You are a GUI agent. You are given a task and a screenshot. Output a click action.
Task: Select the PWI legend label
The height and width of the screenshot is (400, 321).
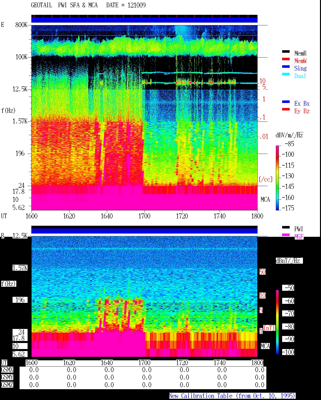(299, 229)
